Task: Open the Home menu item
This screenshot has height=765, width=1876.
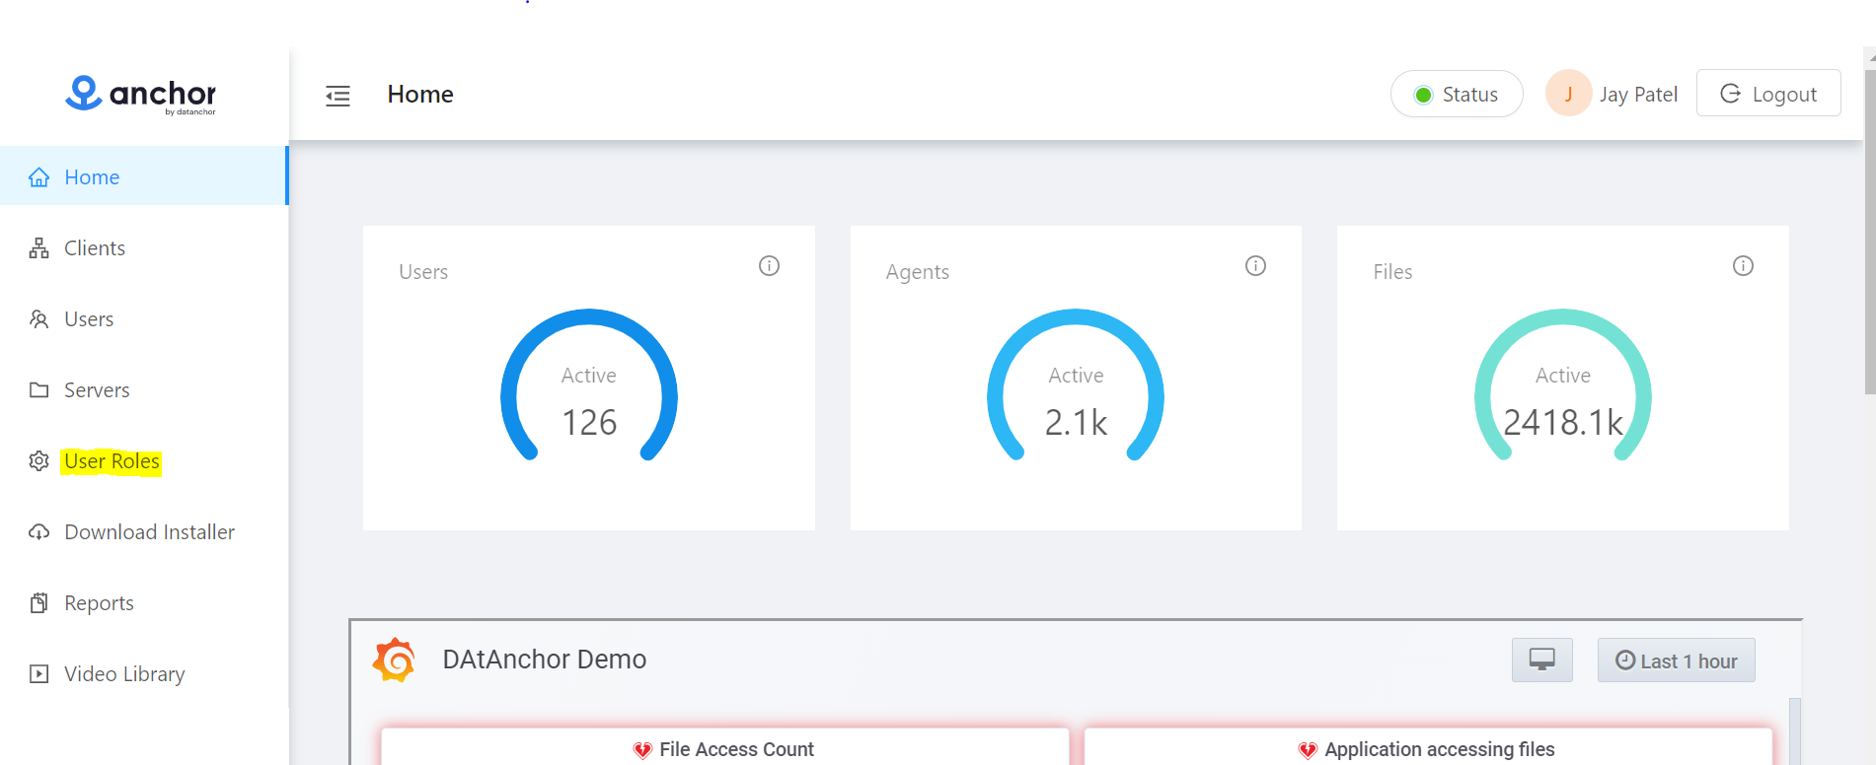Action: pyautogui.click(x=144, y=176)
